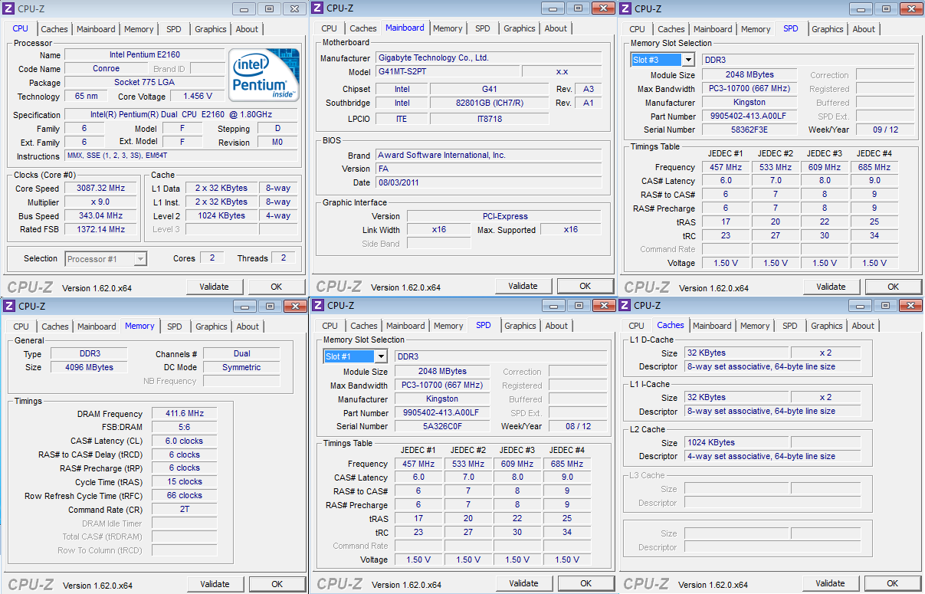The image size is (925, 594).
Task: Click OK in the Mainboard window
Action: pyautogui.click(x=586, y=286)
